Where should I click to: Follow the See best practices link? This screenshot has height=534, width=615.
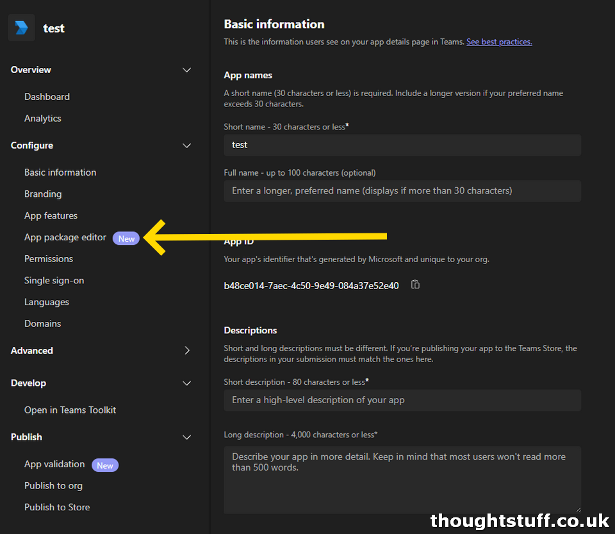[499, 42]
